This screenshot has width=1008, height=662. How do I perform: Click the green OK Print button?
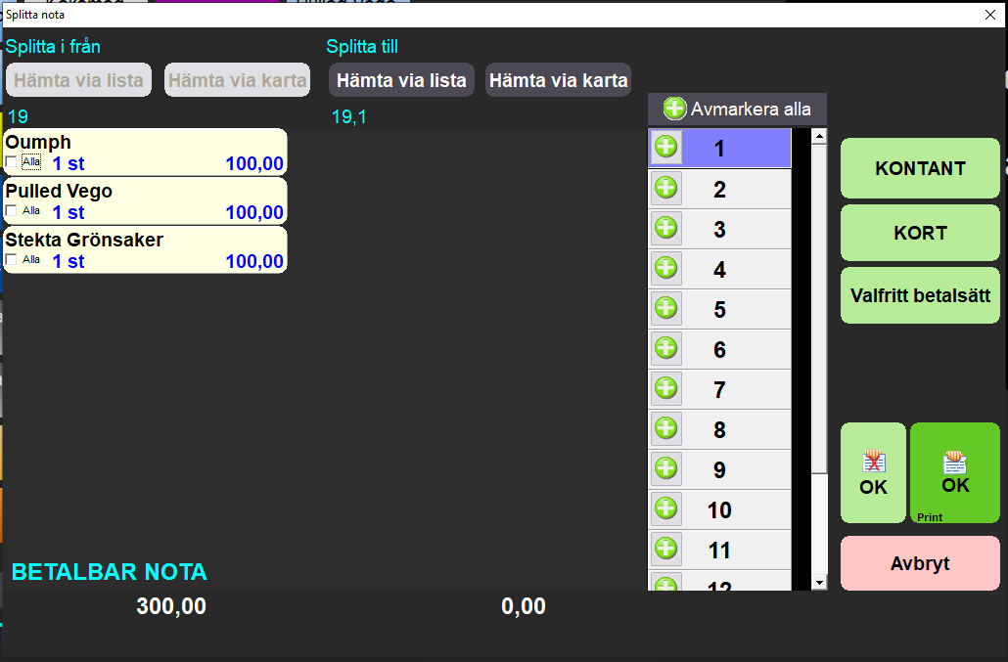point(955,473)
